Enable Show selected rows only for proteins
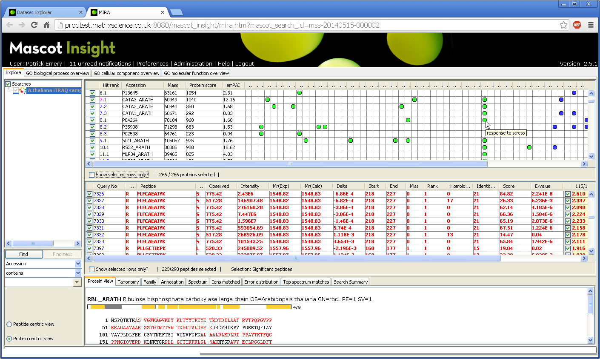 point(91,175)
